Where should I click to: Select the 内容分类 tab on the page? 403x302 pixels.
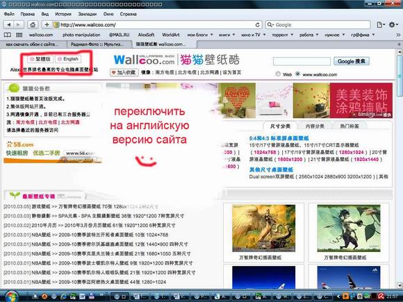point(315,126)
